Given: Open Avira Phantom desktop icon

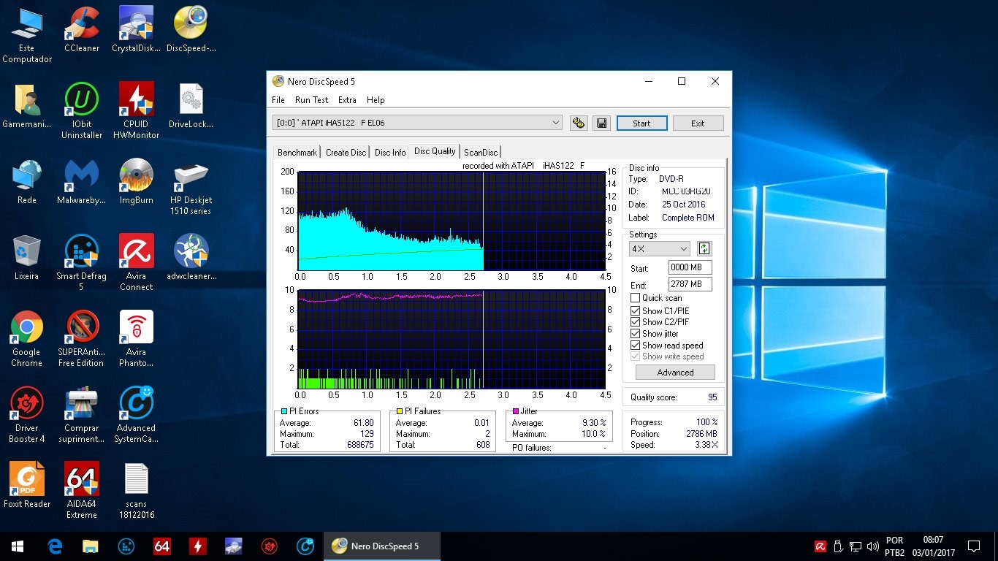Looking at the screenshot, I should (x=137, y=339).
